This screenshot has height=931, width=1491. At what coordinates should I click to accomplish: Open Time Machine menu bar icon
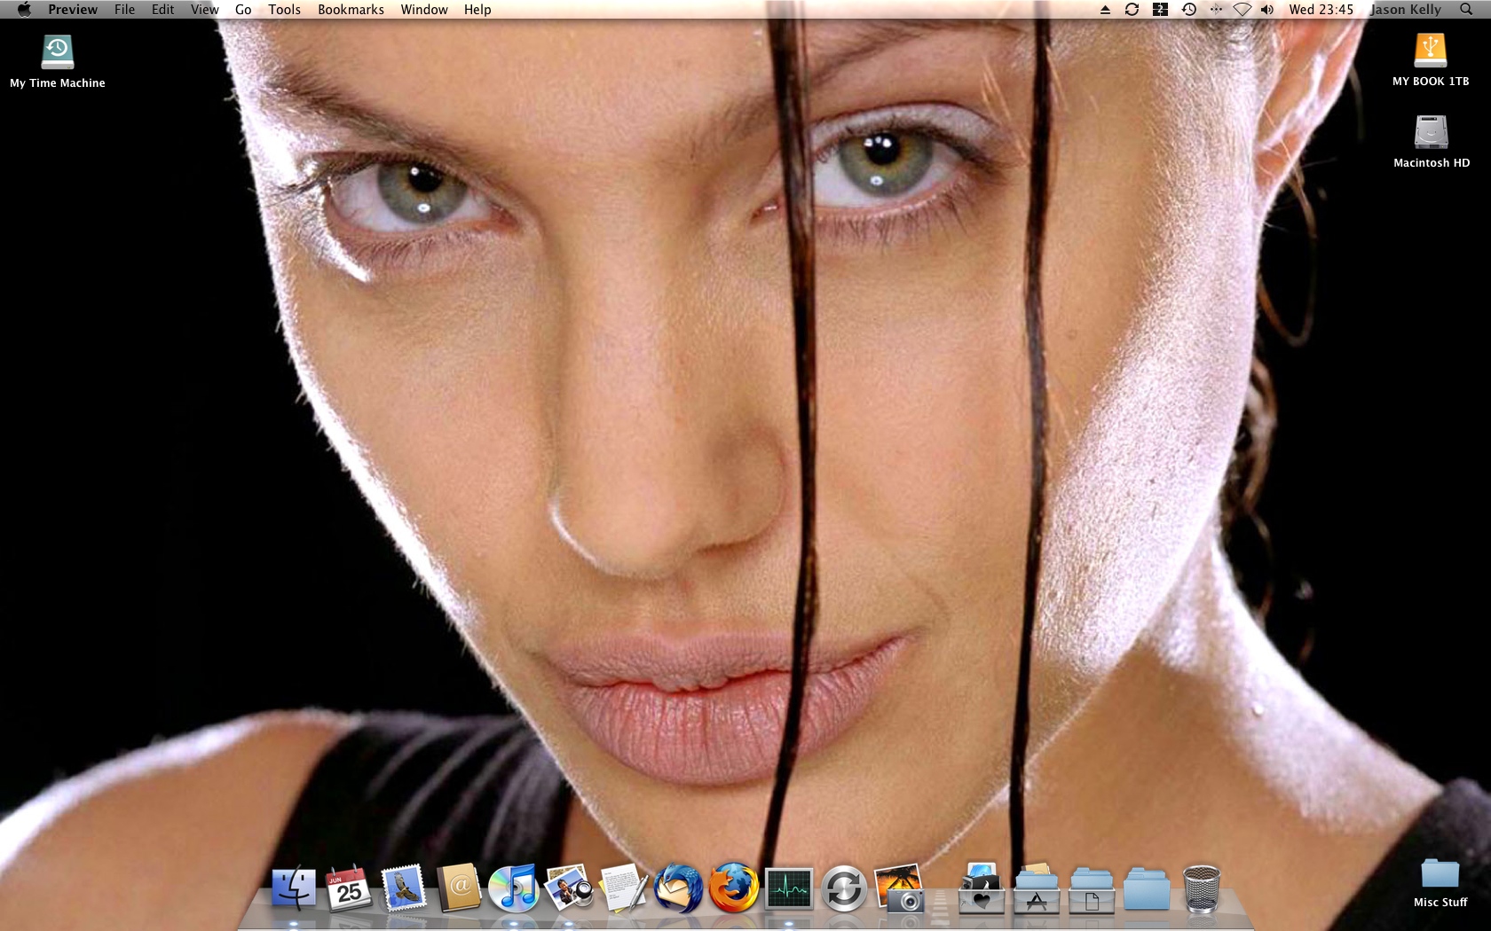pos(1189,10)
